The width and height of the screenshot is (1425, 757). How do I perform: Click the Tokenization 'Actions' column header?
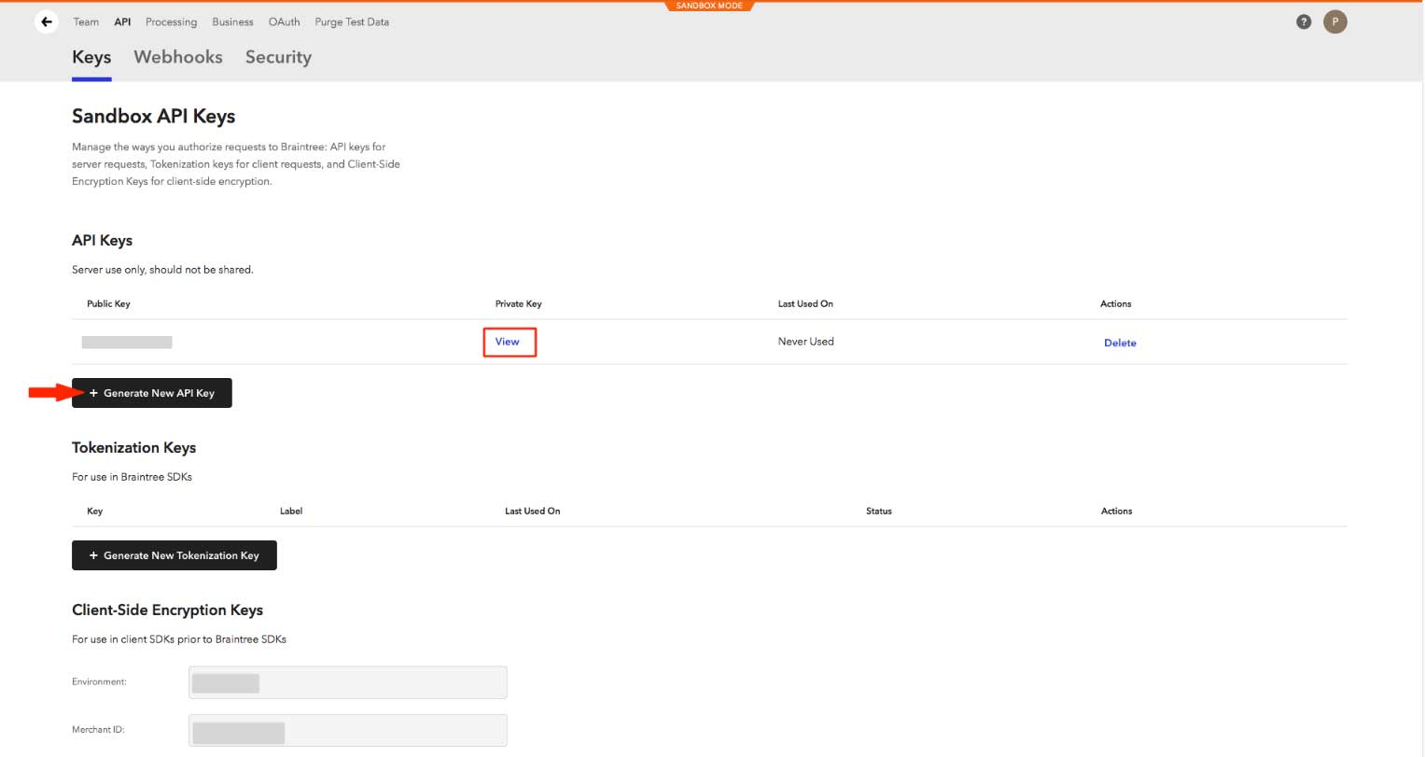pos(1116,511)
